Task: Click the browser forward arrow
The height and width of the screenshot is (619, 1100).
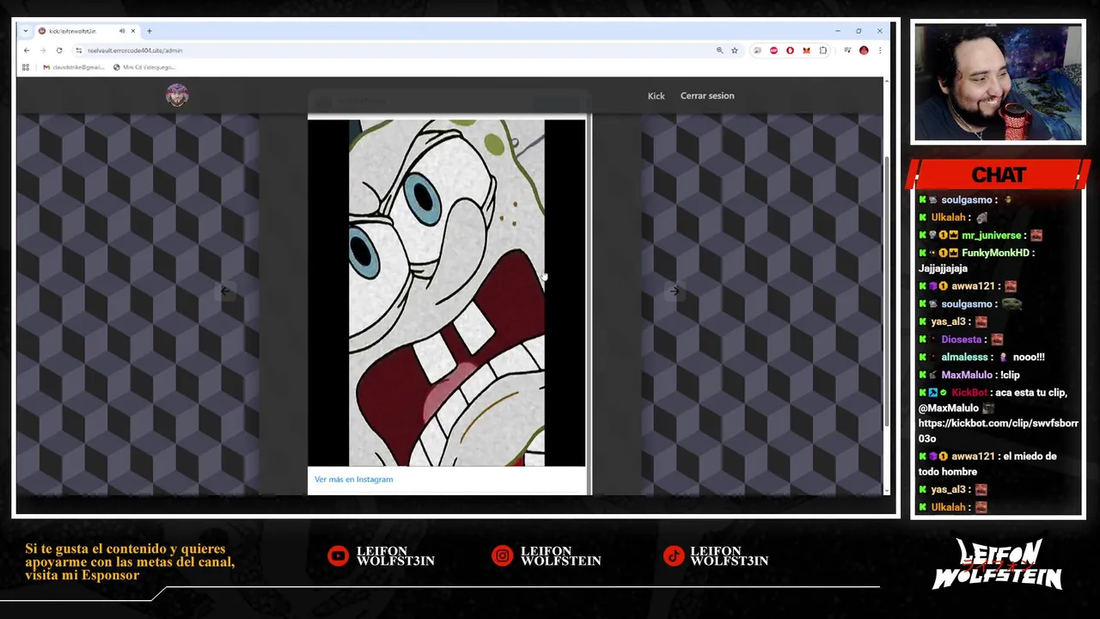Action: tap(42, 51)
